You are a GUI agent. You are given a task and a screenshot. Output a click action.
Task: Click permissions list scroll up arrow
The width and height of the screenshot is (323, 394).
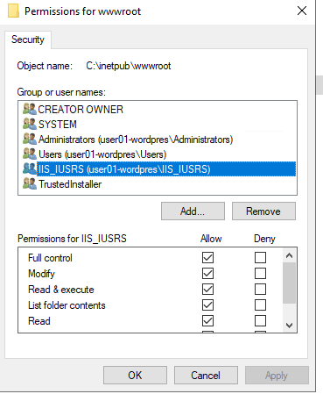click(x=289, y=255)
